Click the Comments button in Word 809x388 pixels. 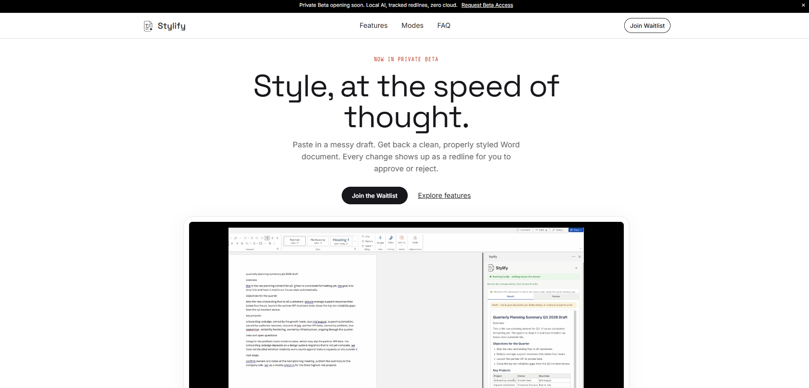pyautogui.click(x=523, y=230)
